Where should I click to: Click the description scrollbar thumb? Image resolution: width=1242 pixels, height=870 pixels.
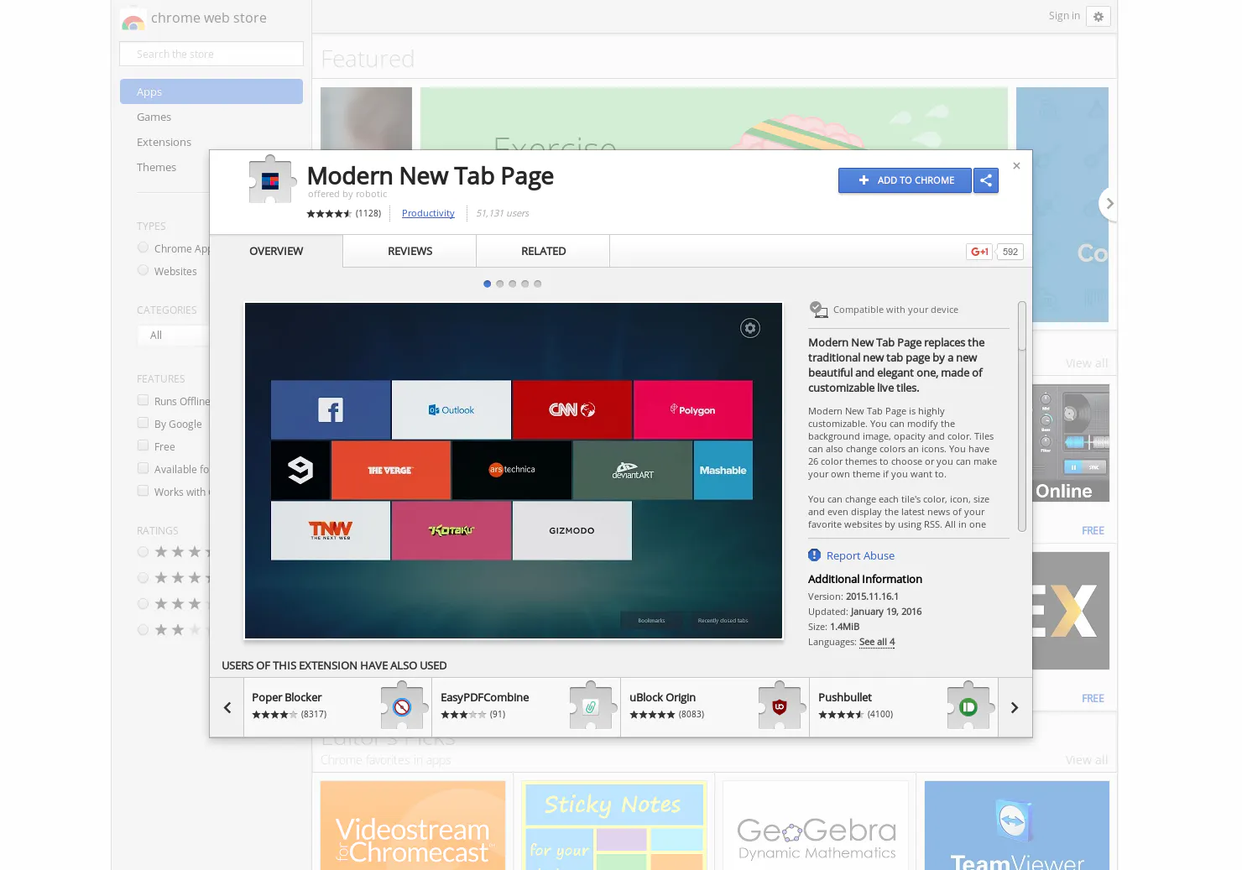pyautogui.click(x=1021, y=326)
